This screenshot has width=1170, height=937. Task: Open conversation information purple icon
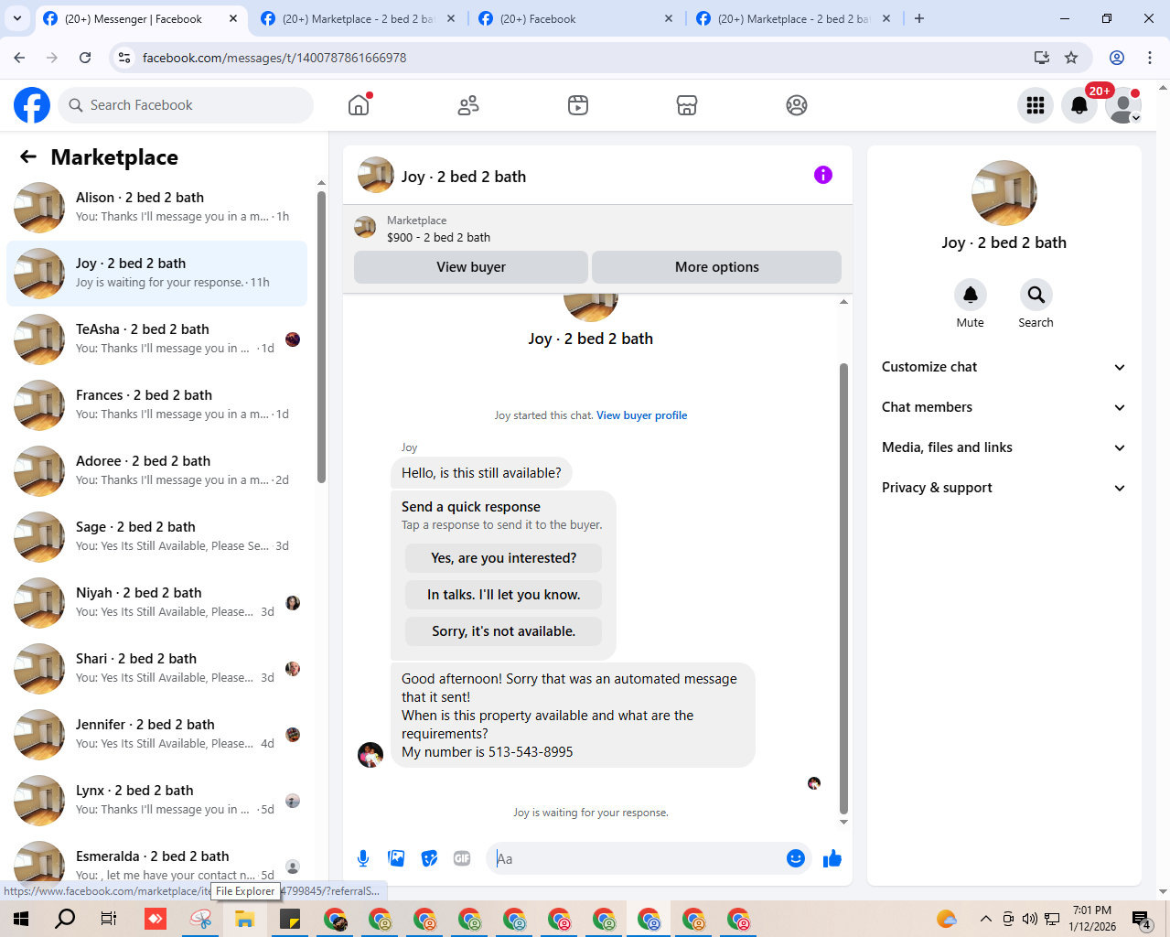pos(823,175)
